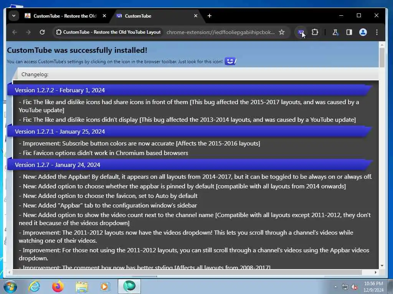Open Windows Media Player from taskbar
This screenshot has height=294, width=393.
[105, 286]
